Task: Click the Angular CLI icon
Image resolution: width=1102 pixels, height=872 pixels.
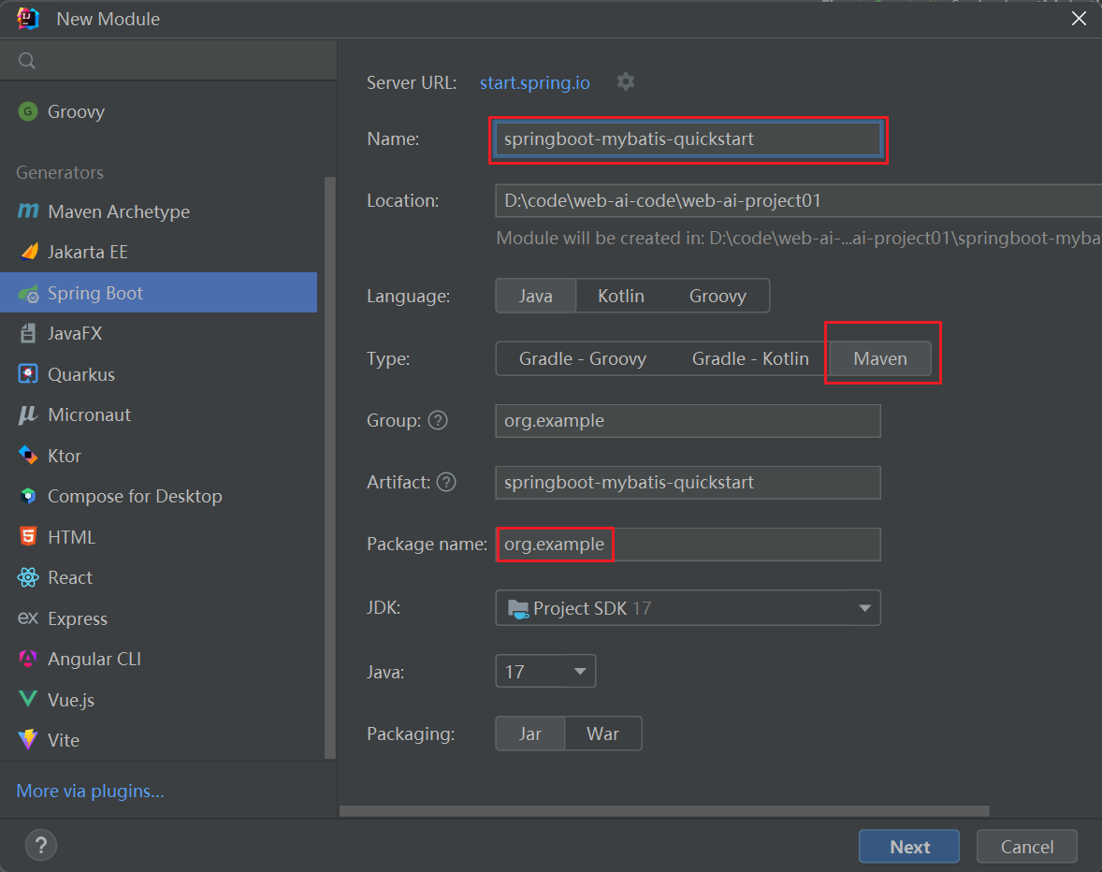Action: (x=28, y=659)
